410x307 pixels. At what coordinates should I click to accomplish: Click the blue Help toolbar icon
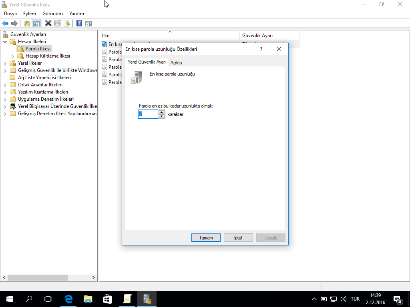(x=79, y=24)
